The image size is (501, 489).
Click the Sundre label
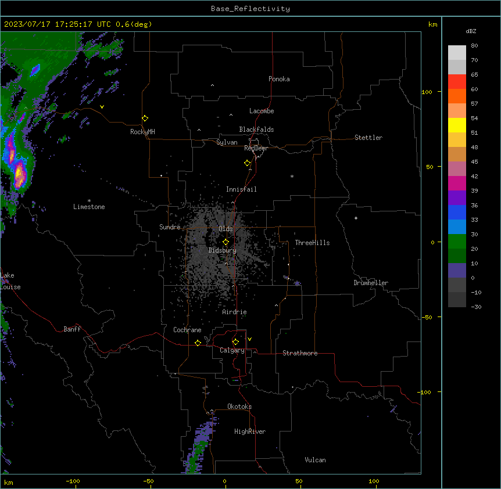click(x=170, y=227)
